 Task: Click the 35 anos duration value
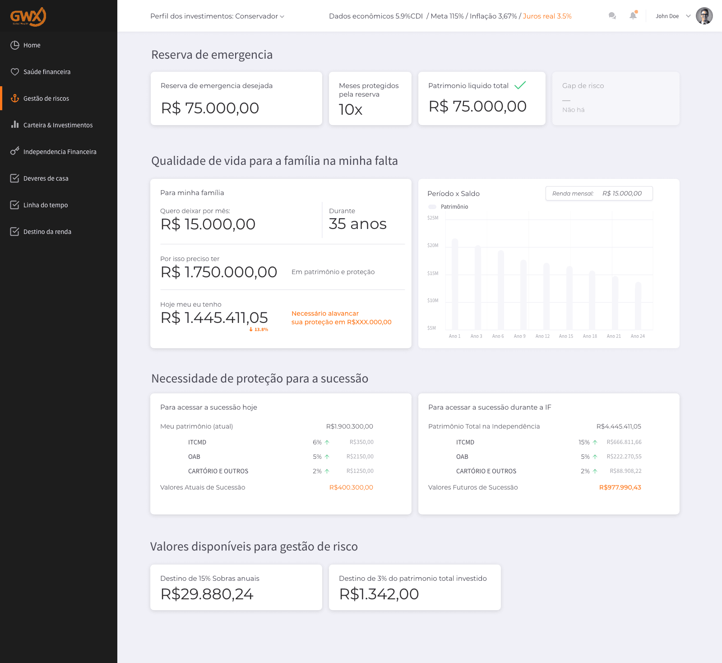357,224
